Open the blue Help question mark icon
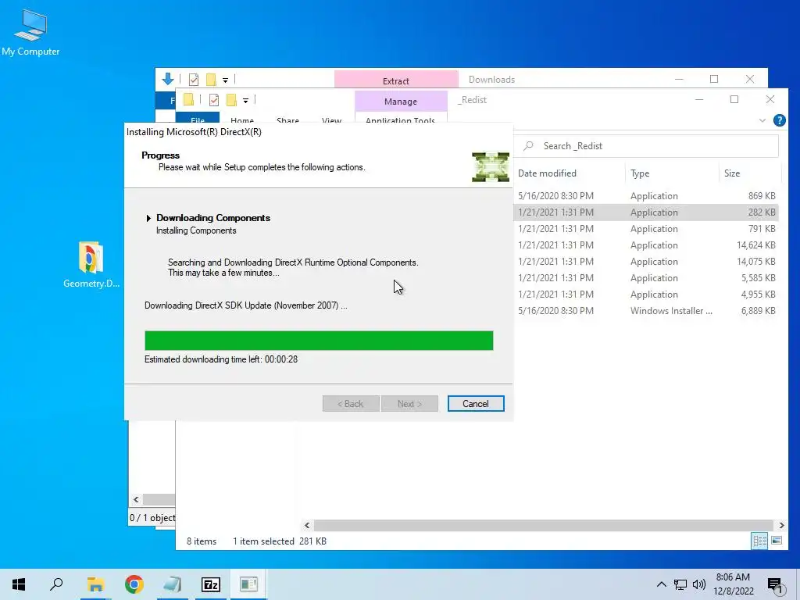800x600 pixels. click(x=779, y=120)
